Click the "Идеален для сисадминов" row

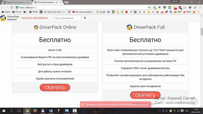tap(145, 86)
